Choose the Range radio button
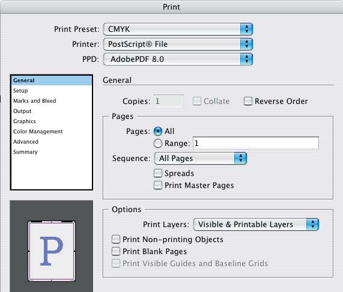 click(158, 144)
